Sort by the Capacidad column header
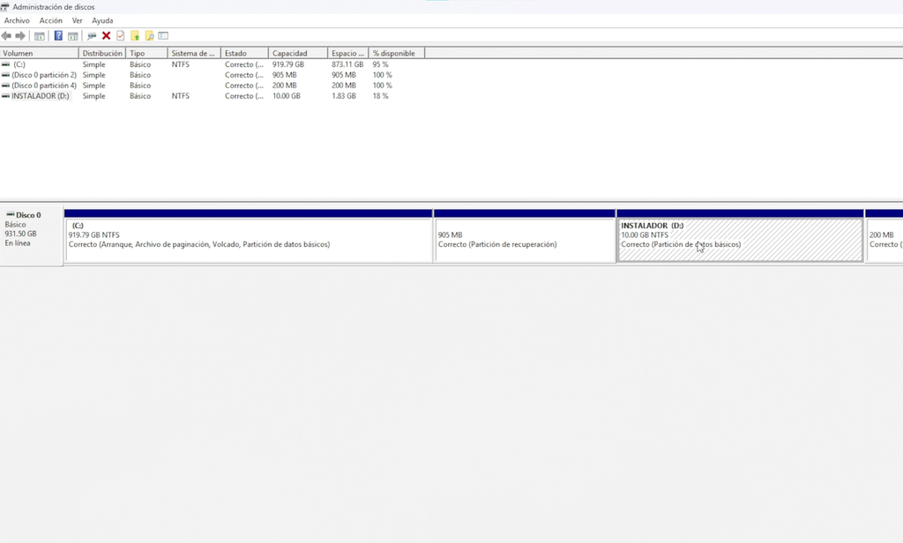The height and width of the screenshot is (543, 903). 298,53
